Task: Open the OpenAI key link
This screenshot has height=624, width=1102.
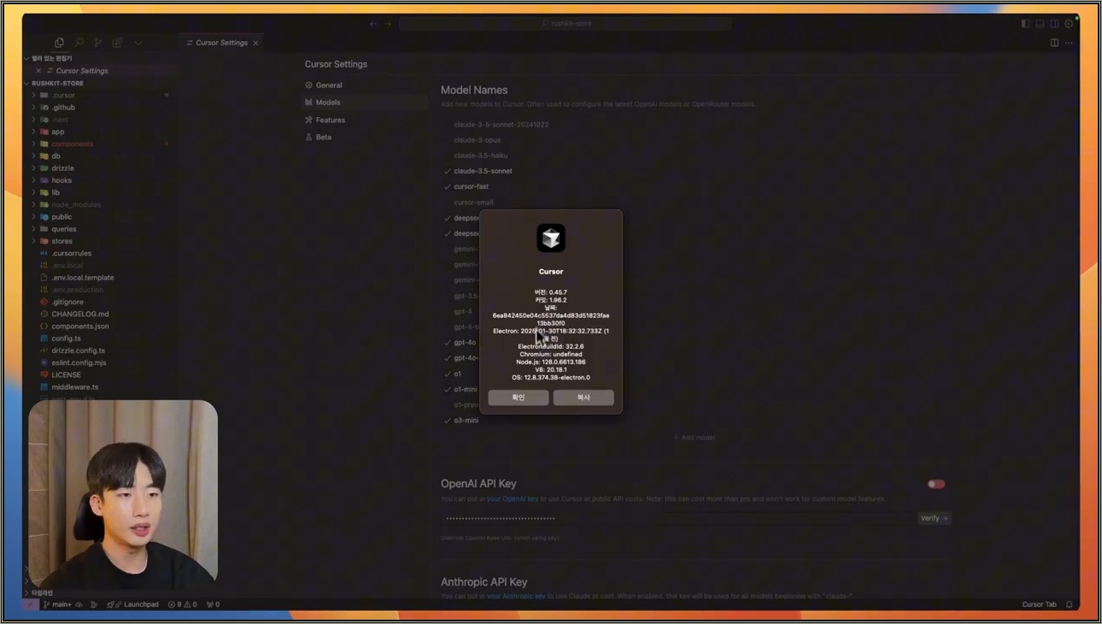Action: click(513, 499)
